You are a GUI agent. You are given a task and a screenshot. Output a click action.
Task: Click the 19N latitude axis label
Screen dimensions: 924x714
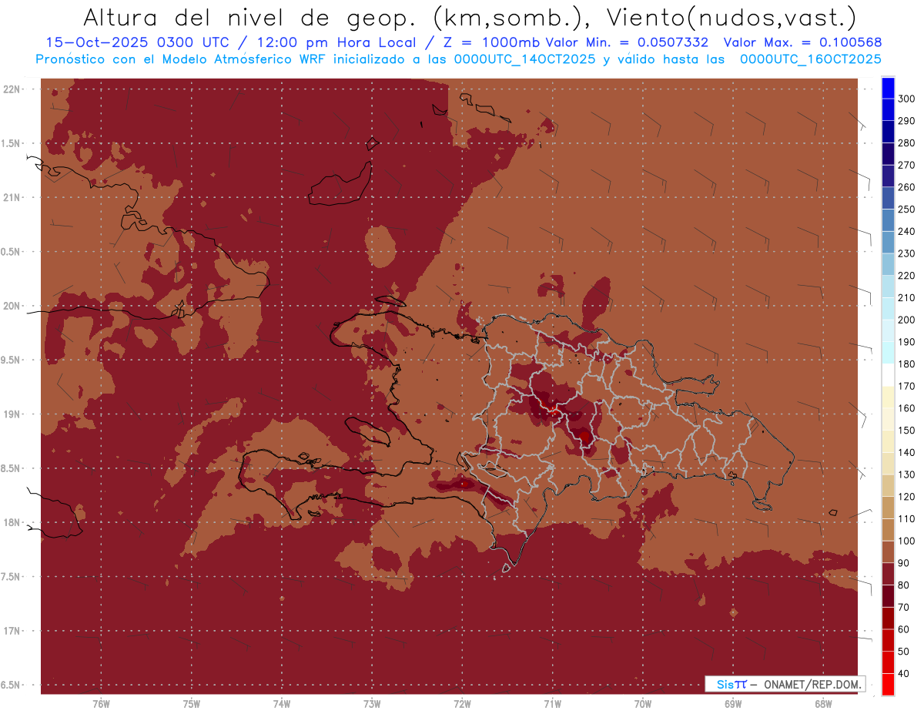point(12,414)
